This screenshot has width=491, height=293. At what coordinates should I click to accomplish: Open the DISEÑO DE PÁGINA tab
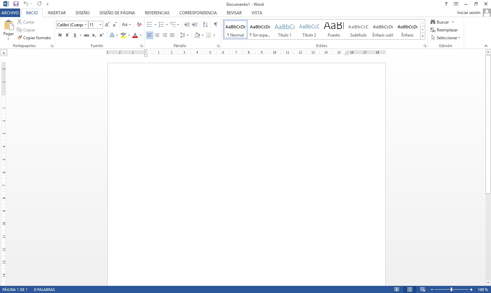[x=117, y=13]
